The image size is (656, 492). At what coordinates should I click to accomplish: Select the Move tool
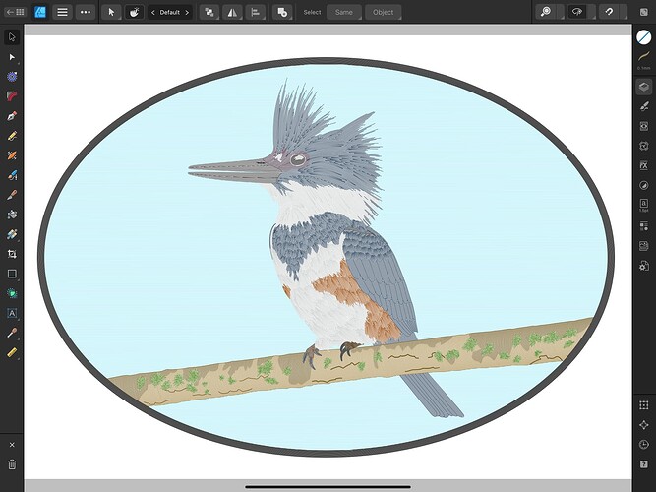tap(12, 37)
